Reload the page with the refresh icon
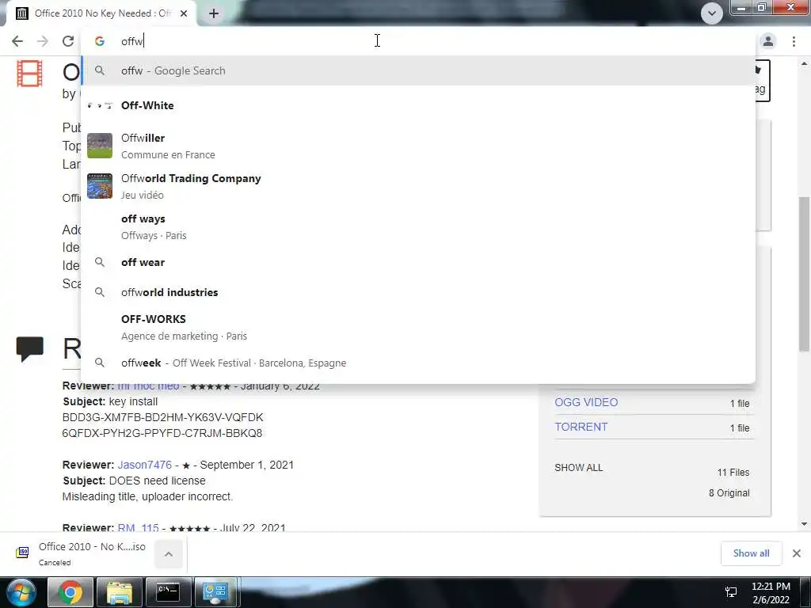Image resolution: width=811 pixels, height=608 pixels. tap(68, 41)
